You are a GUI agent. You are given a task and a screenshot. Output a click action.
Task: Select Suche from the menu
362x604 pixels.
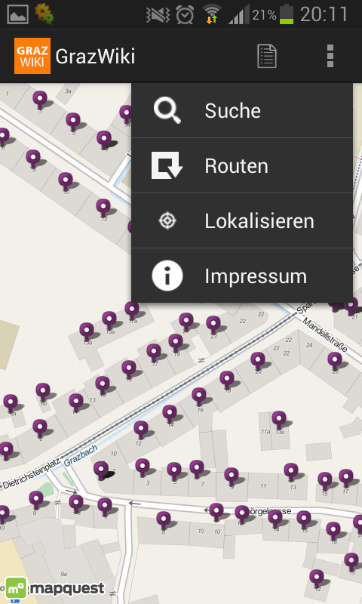tap(242, 110)
